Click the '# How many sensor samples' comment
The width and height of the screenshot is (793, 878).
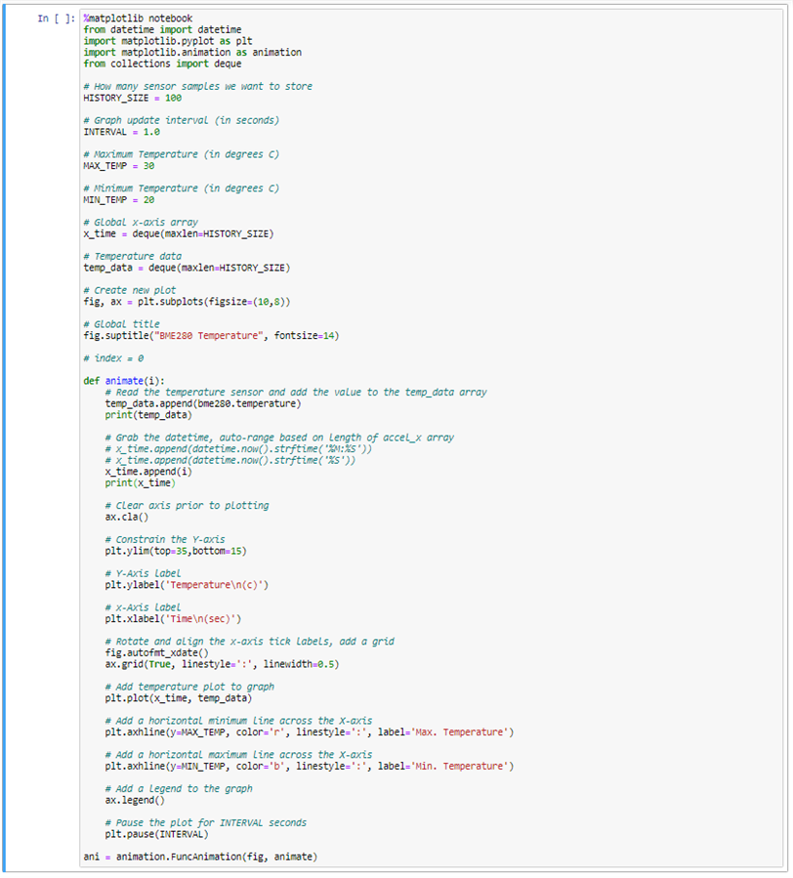coord(197,86)
